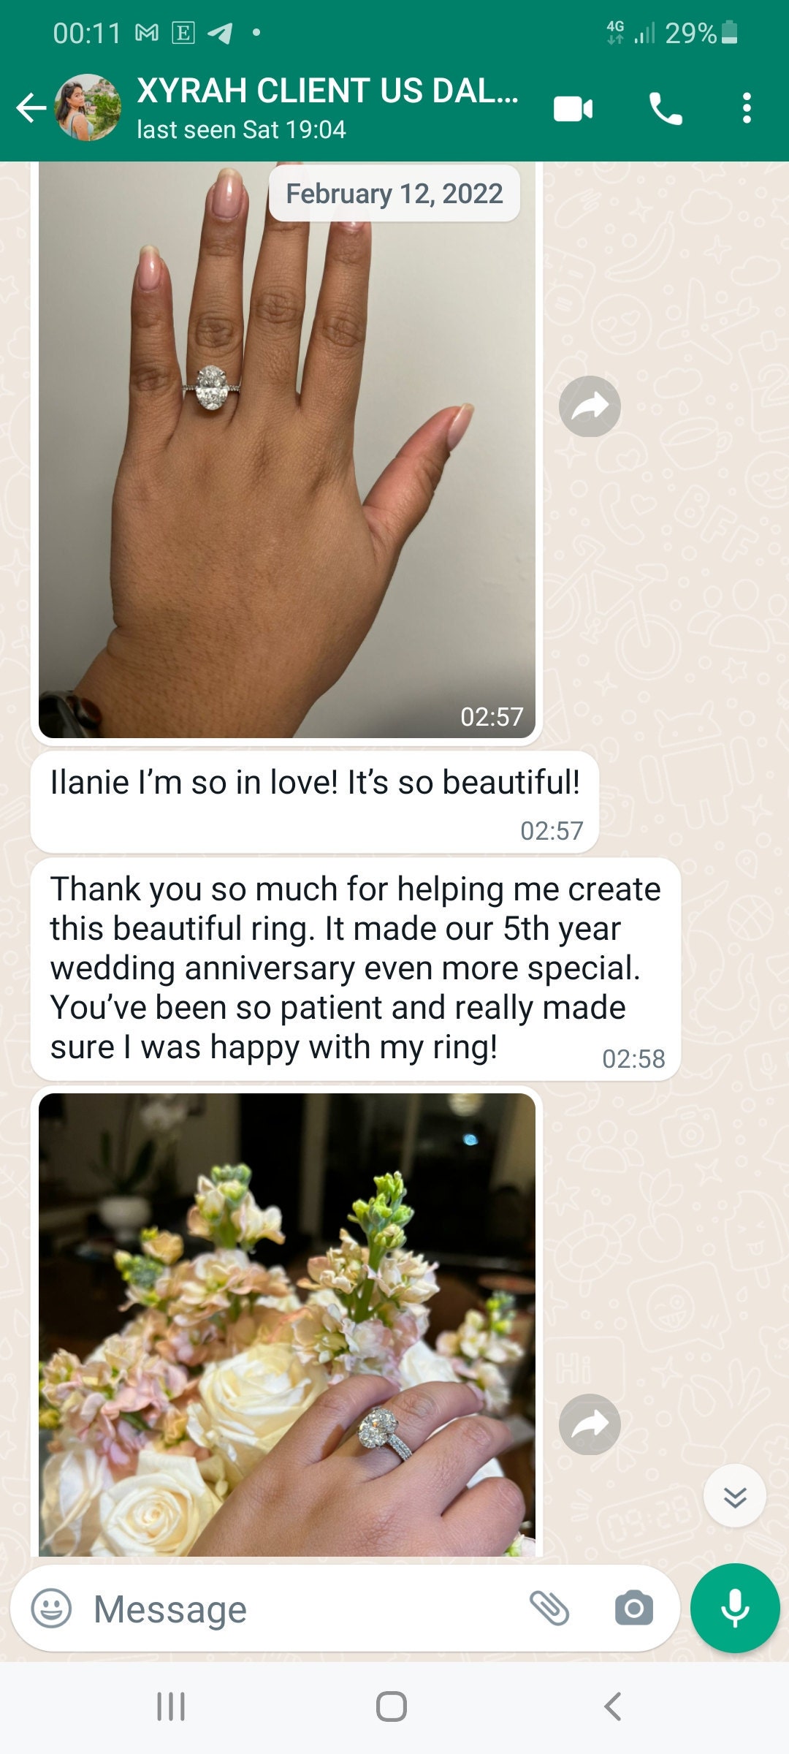Open the emoji picker
The width and height of the screenshot is (789, 1754).
51,1609
